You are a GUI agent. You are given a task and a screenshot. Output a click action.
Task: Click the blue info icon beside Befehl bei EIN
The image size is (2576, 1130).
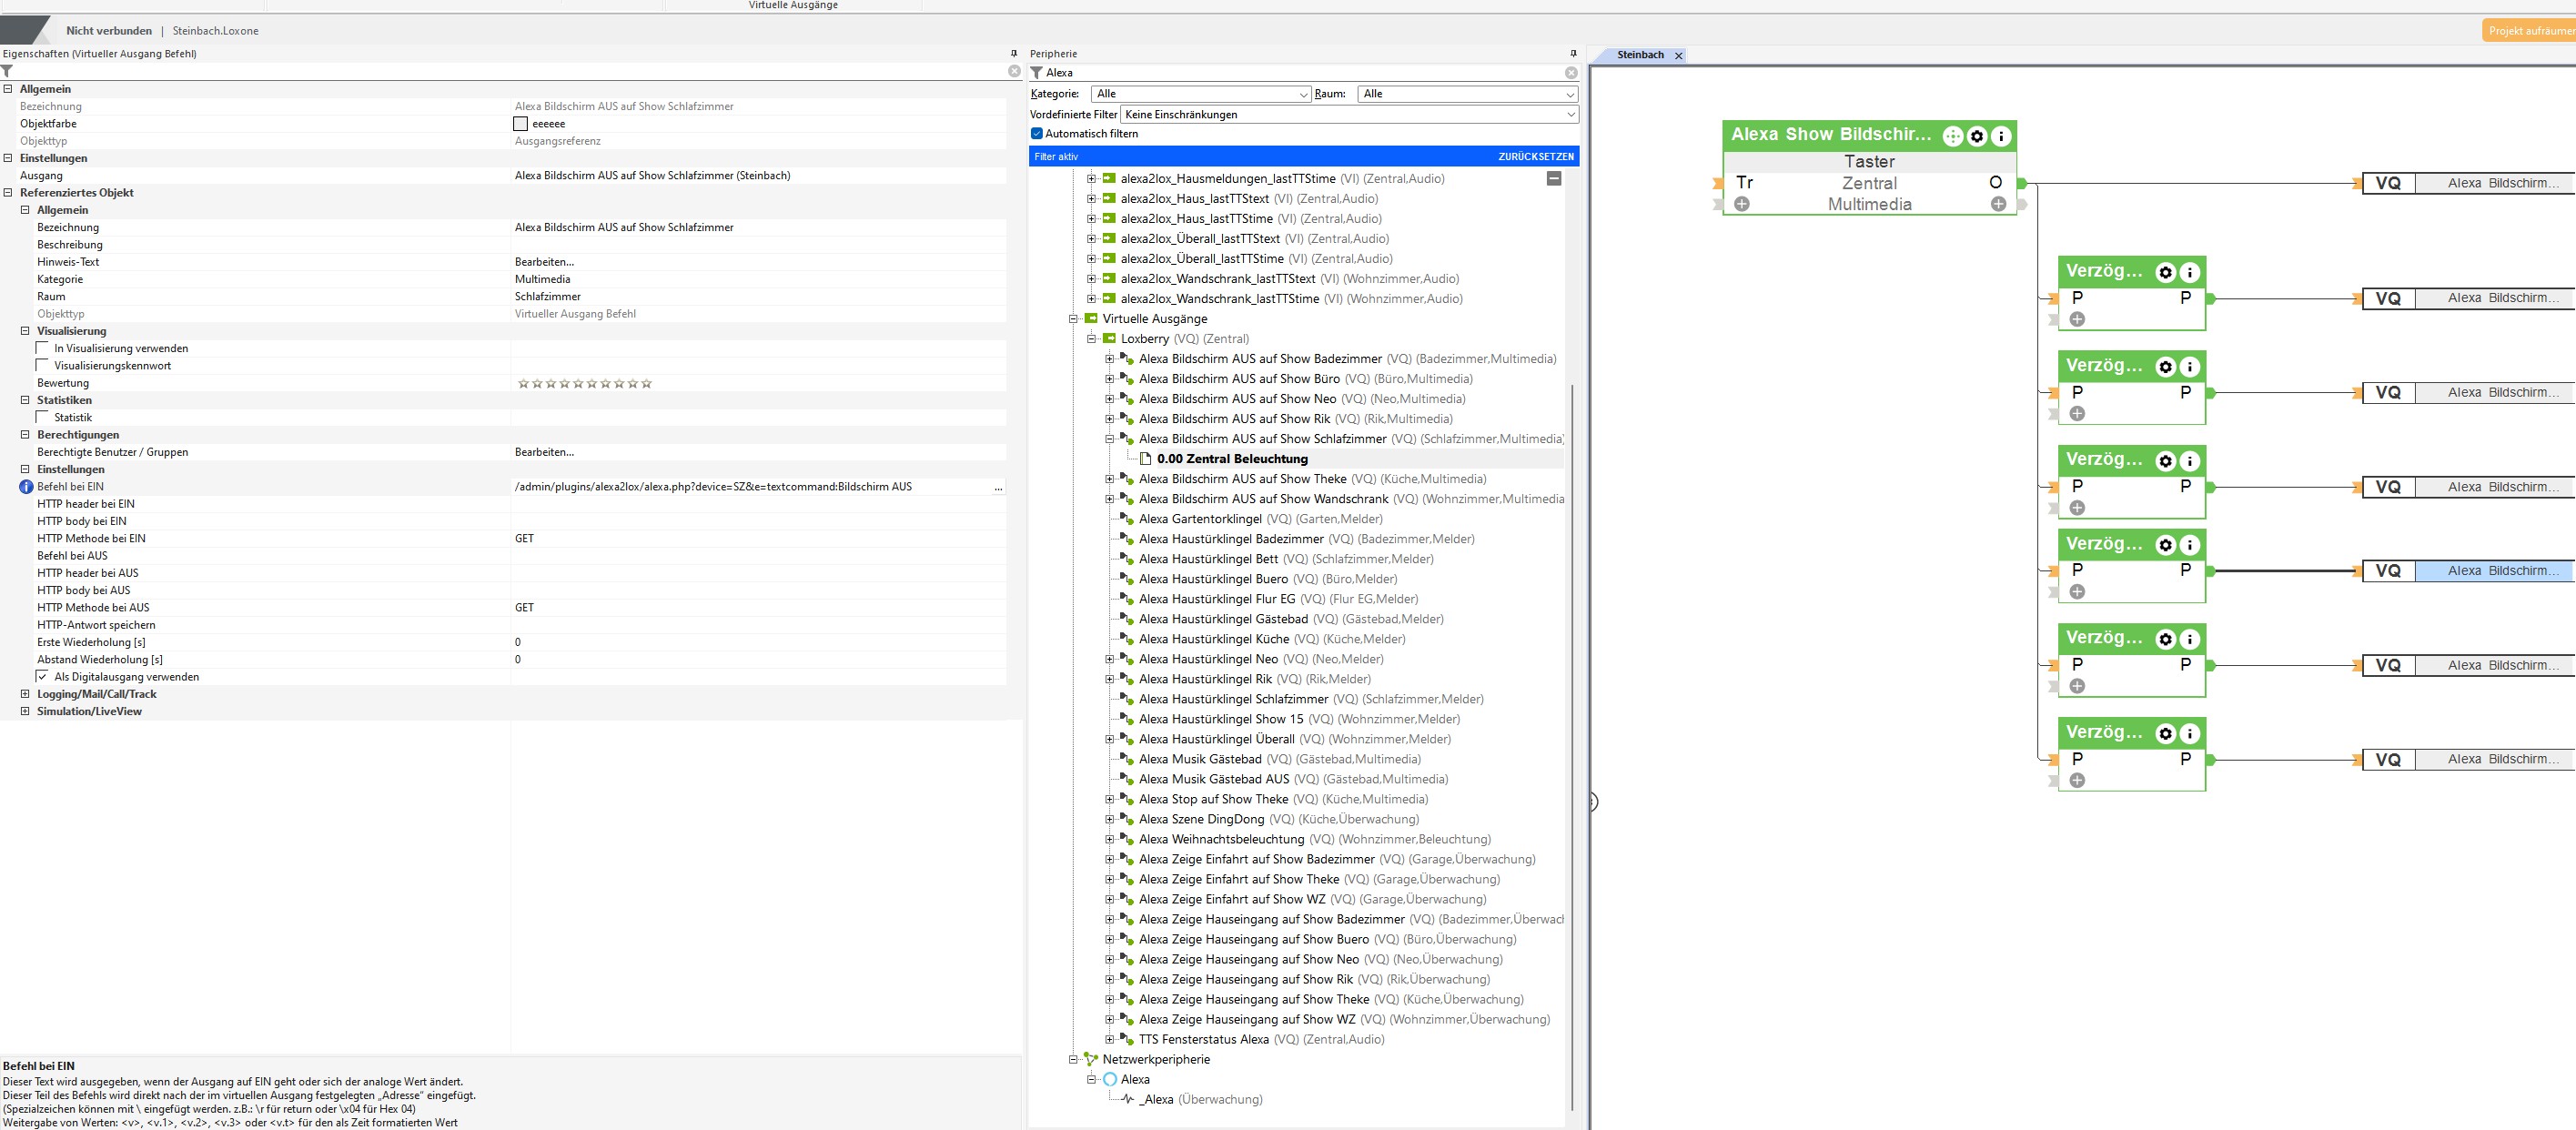(26, 487)
